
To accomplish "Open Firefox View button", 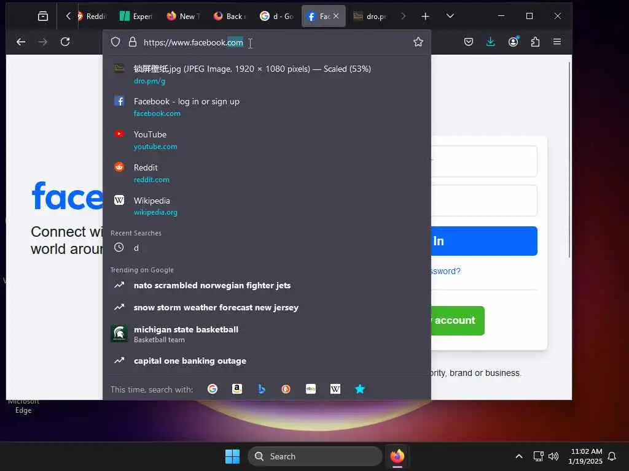I will click(x=42, y=16).
